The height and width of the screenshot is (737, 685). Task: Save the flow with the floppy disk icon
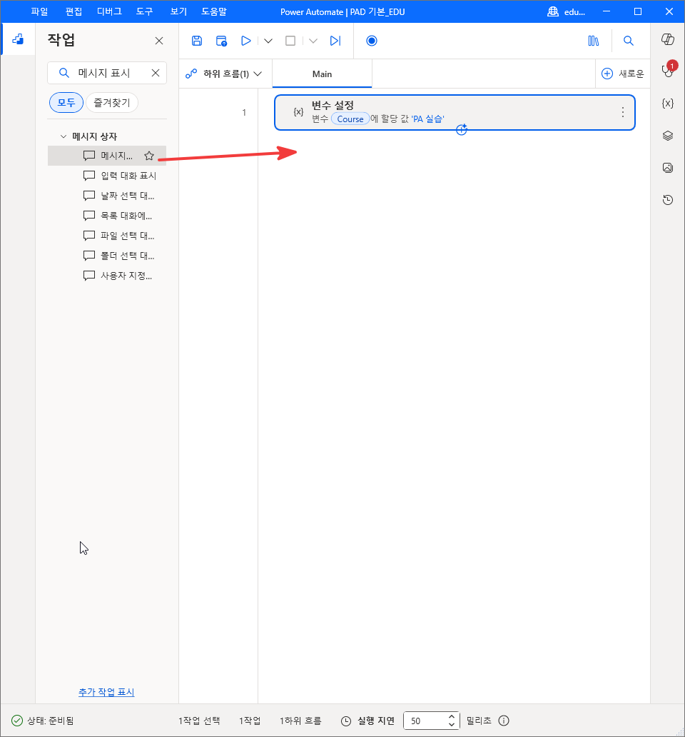point(197,41)
